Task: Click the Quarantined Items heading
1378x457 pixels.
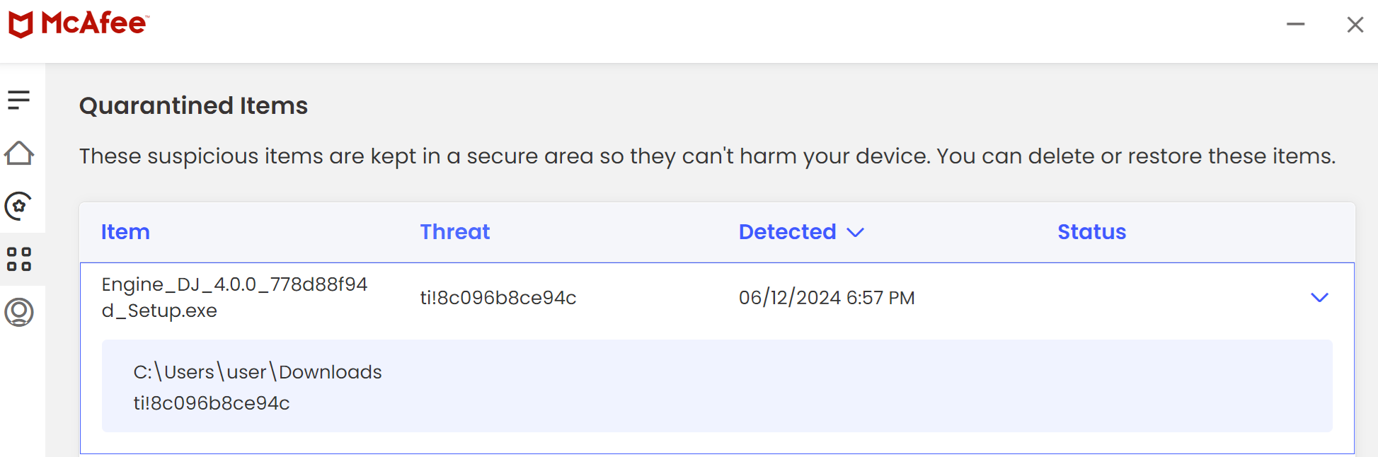Action: coord(193,105)
